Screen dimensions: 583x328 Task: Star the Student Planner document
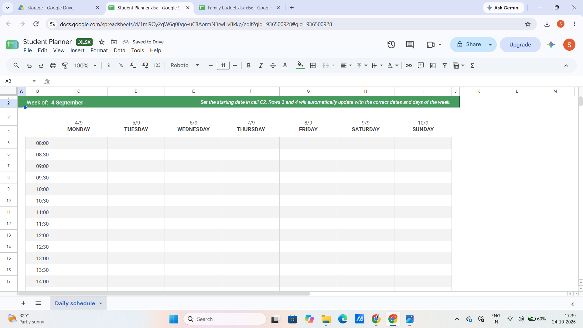(102, 42)
